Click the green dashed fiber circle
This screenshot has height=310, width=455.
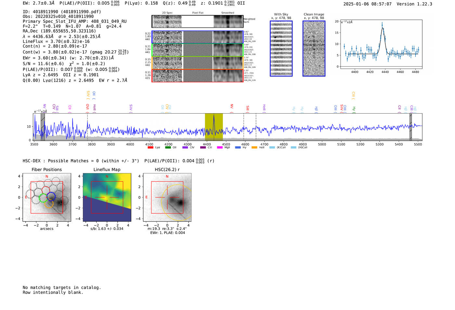(43, 198)
